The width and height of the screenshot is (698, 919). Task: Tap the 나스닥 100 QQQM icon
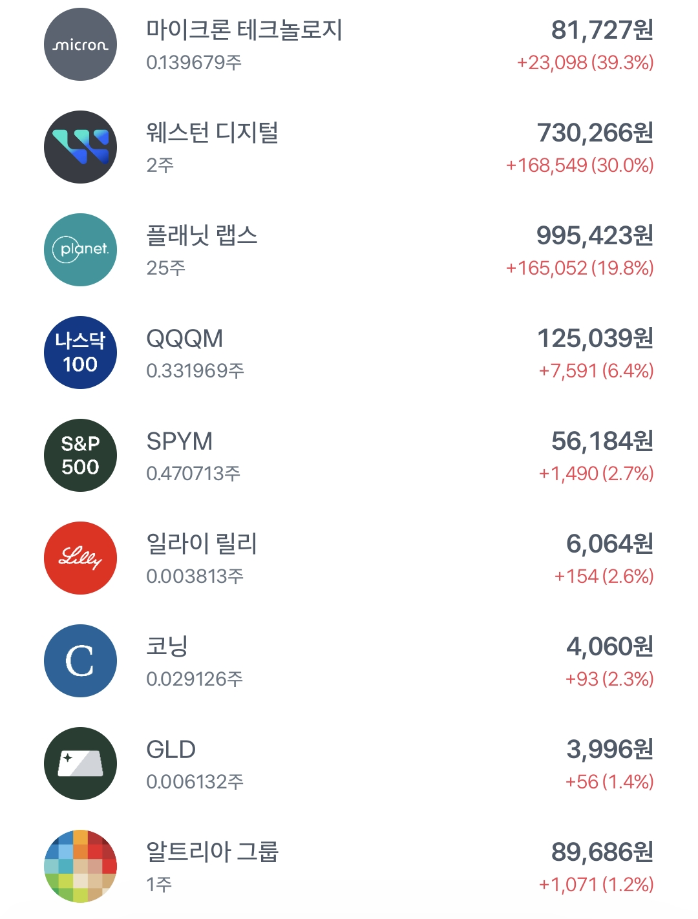tap(80, 353)
